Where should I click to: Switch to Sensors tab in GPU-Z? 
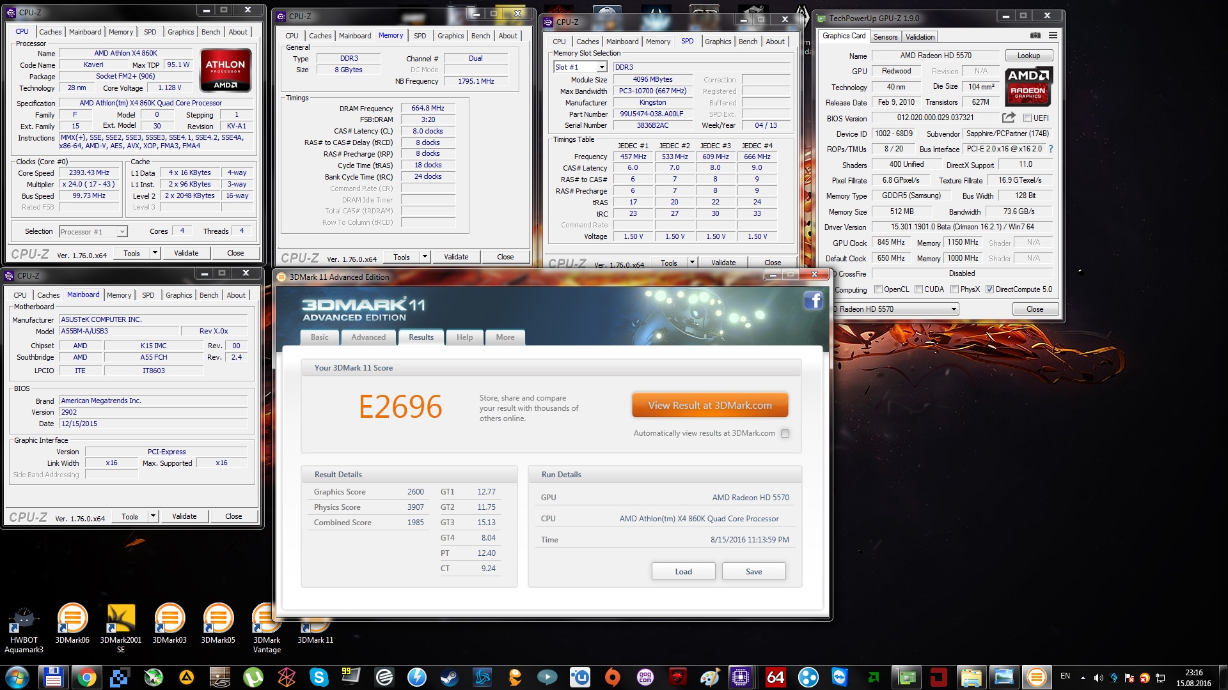click(x=885, y=37)
